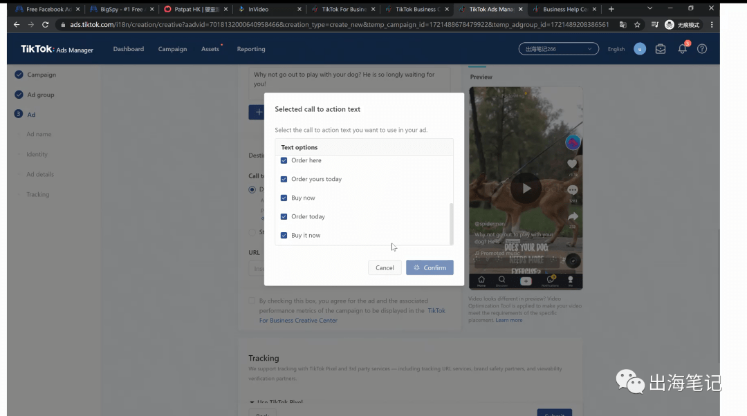This screenshot has height=416, width=747.
Task: Open the help question mark icon
Action: click(x=702, y=49)
